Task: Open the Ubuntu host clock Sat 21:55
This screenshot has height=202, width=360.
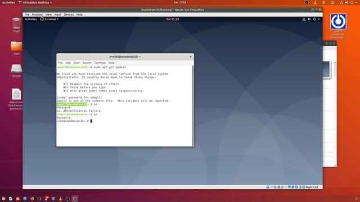Action: click(x=180, y=2)
